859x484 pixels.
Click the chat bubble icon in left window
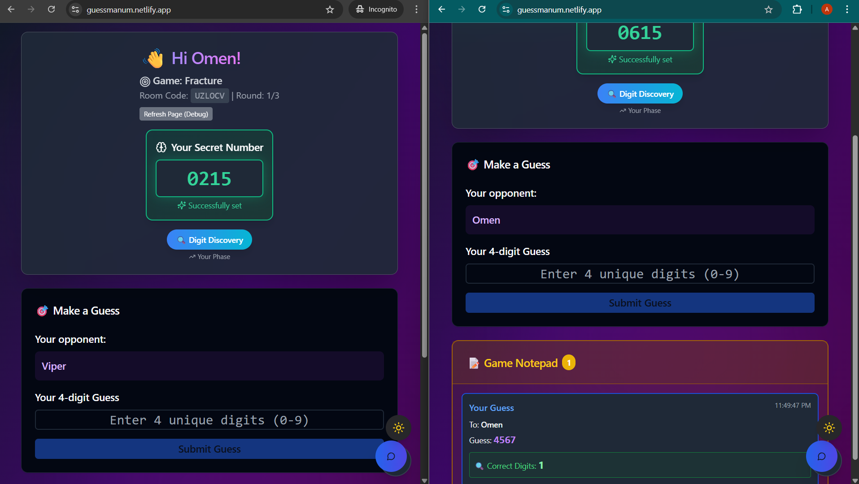391,456
